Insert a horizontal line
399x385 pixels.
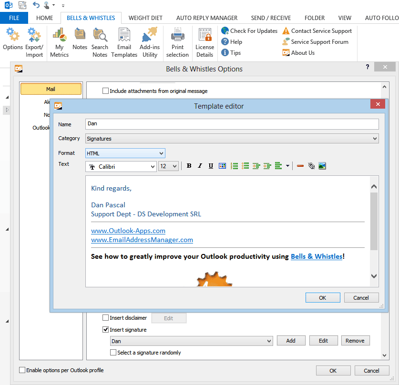point(300,166)
